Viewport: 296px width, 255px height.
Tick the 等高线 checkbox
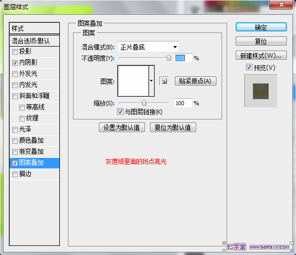click(22, 107)
